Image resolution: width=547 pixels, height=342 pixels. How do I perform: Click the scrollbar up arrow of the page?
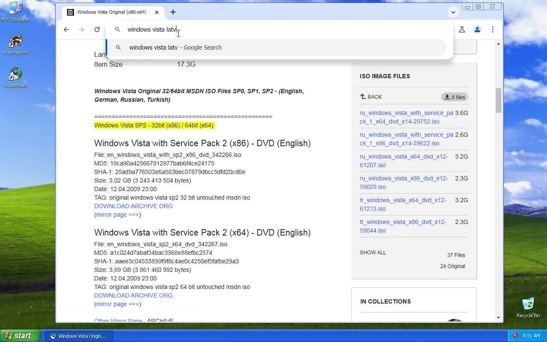pos(498,44)
